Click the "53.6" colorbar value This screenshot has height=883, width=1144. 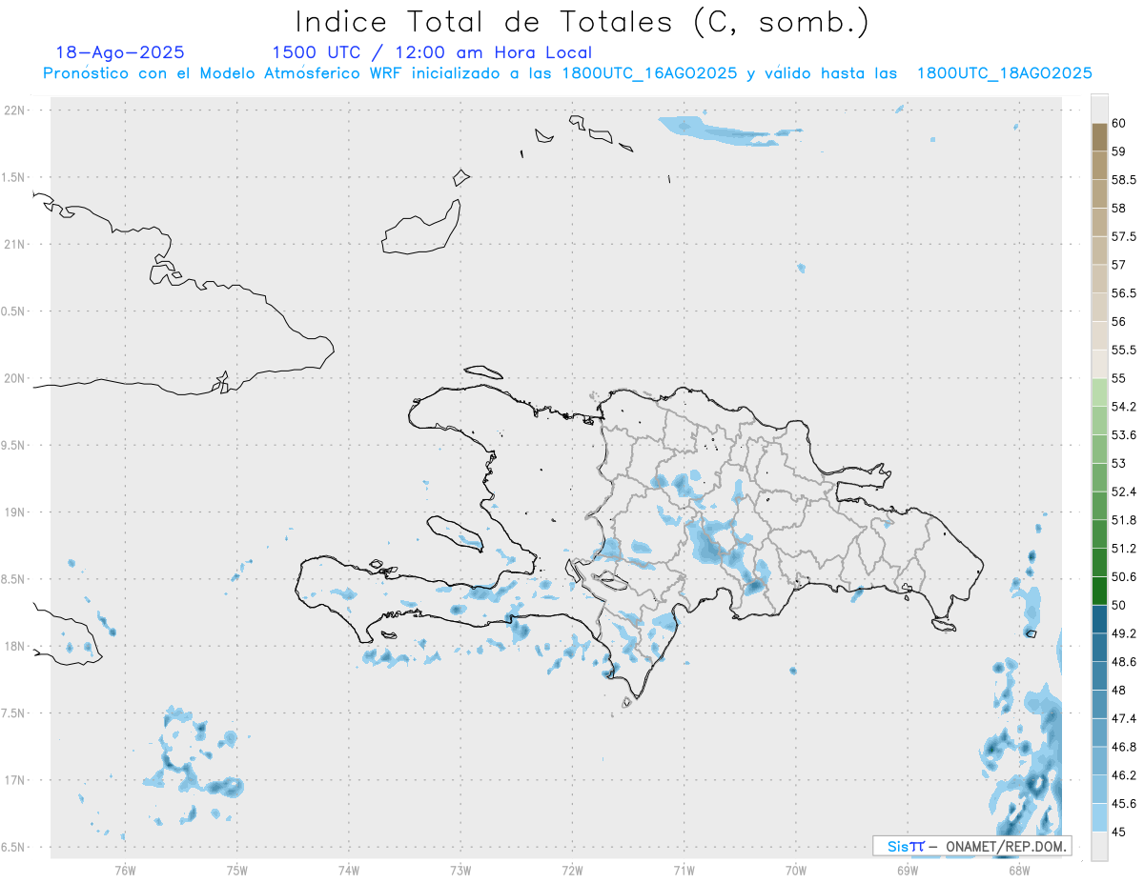click(1124, 435)
